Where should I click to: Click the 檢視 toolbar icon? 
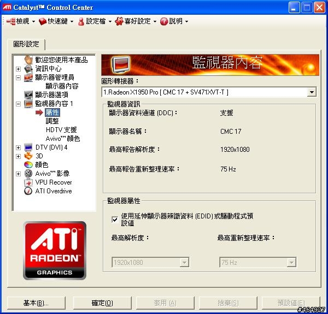(11, 21)
